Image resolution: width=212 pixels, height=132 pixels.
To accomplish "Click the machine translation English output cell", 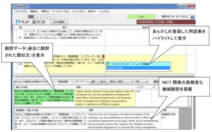I will coord(124,121).
